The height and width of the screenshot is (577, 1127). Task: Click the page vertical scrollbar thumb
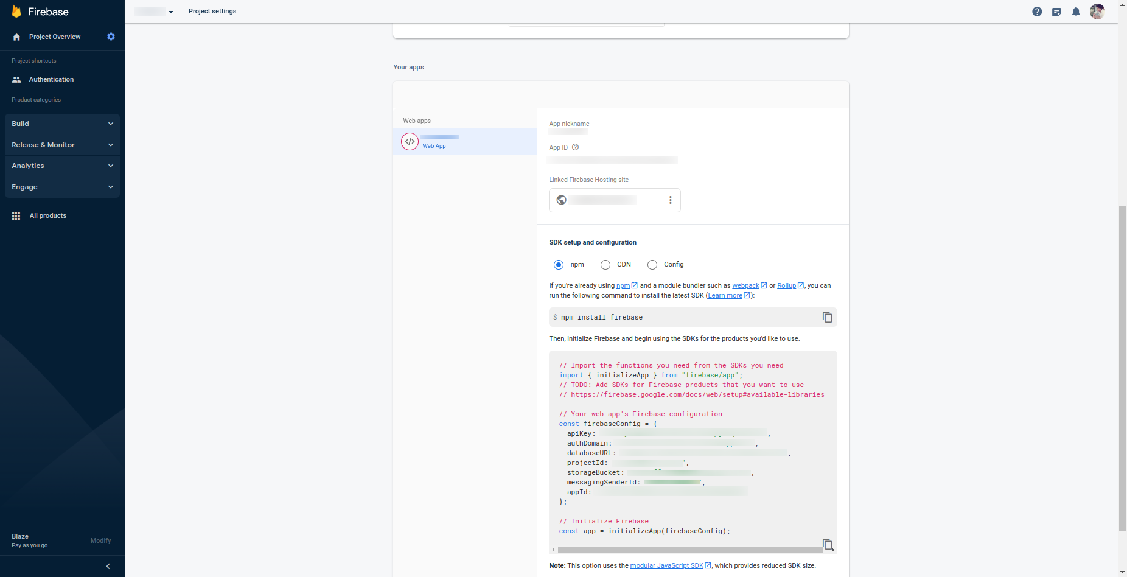(x=1122, y=369)
